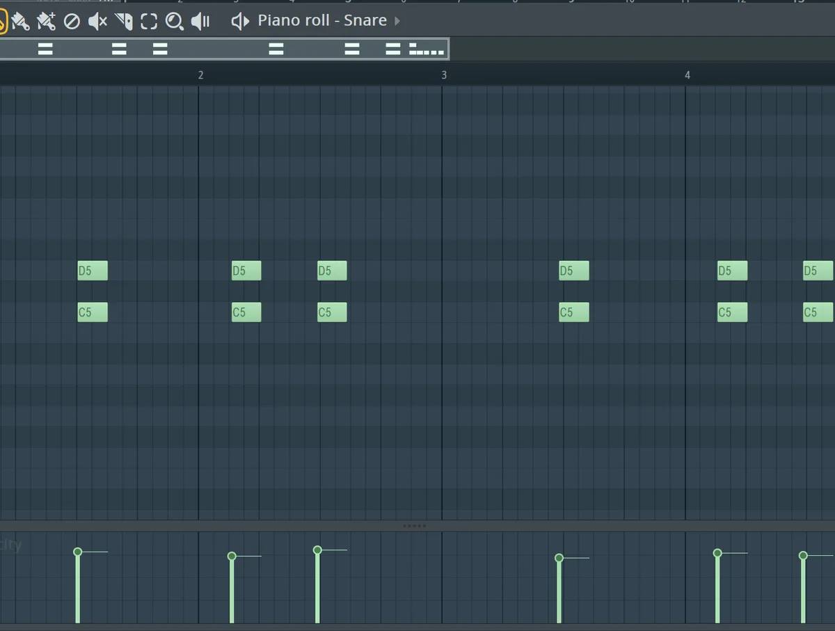Select the Paint brush tool
835x631 pixels.
click(21, 22)
